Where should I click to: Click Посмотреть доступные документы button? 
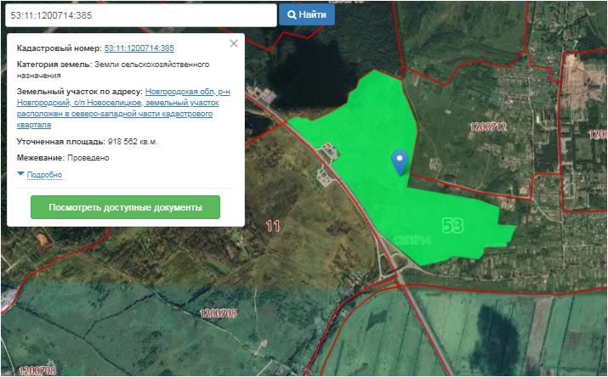coord(125,207)
